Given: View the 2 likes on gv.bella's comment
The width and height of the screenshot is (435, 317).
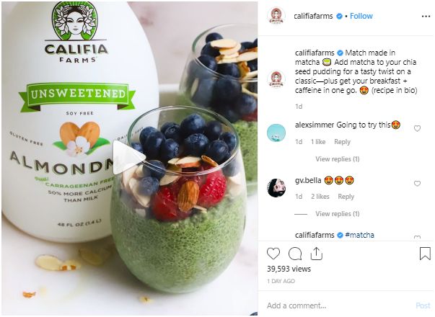Looking at the screenshot, I should tap(320, 197).
